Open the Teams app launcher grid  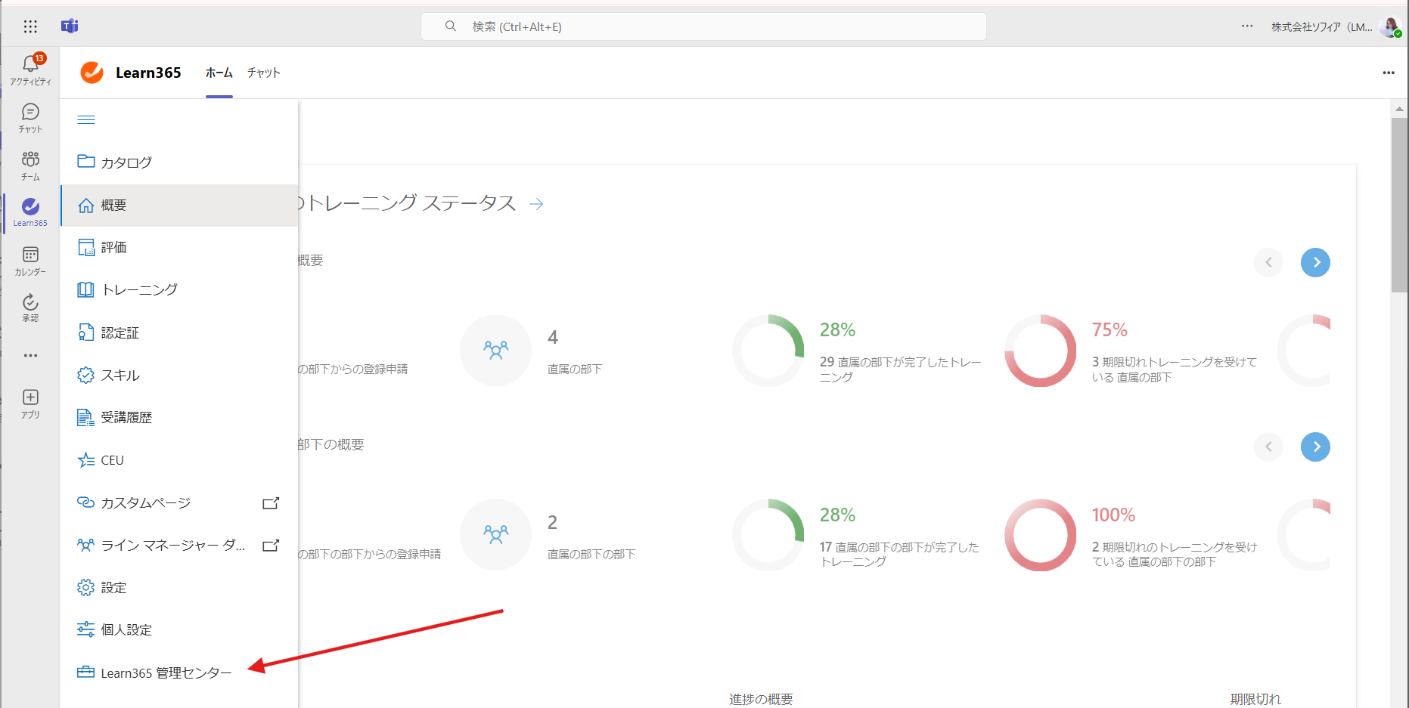coord(30,26)
